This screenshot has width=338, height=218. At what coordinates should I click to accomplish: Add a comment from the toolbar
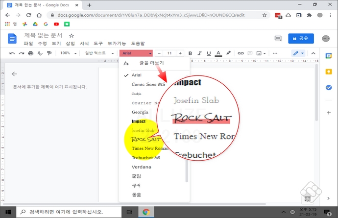click(250, 53)
